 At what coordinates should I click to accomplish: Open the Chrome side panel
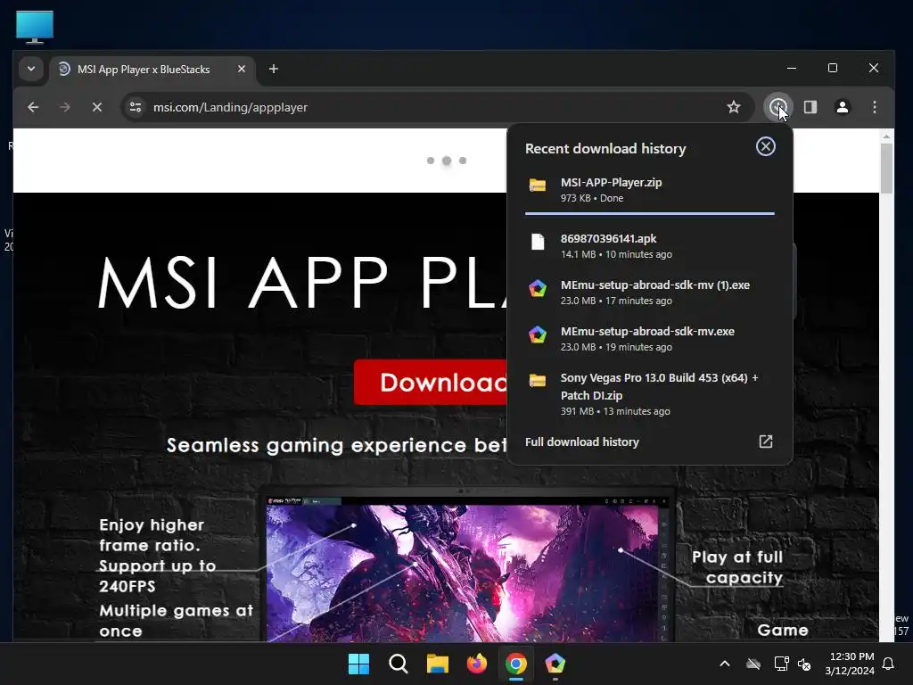tap(810, 107)
